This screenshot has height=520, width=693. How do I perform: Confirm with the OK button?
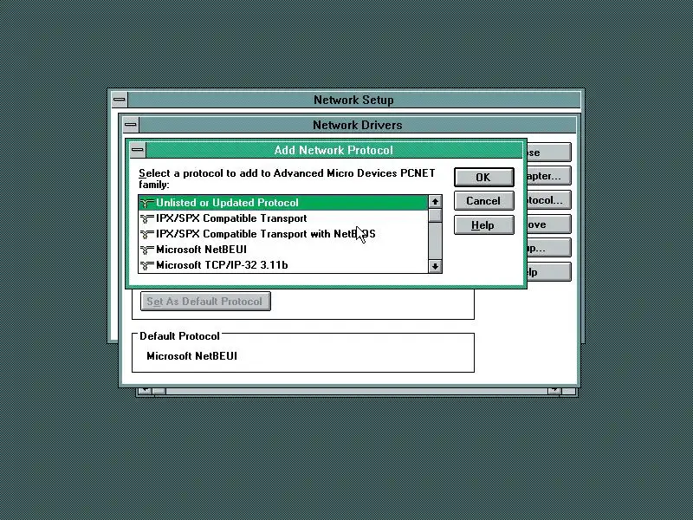tap(484, 178)
